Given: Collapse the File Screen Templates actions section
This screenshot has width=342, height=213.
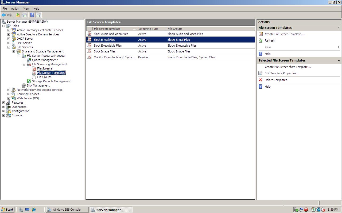Looking at the screenshot, I should pos(339,28).
